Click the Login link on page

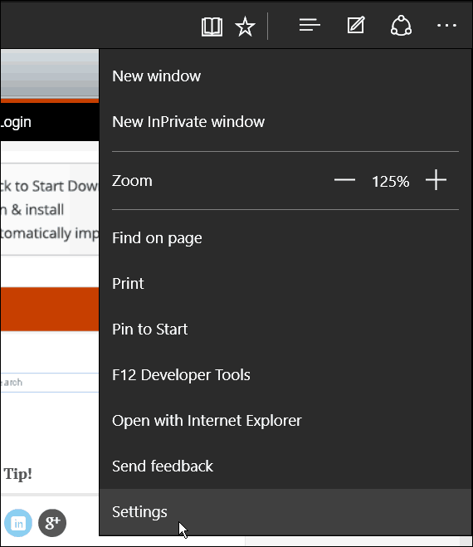pos(16,123)
